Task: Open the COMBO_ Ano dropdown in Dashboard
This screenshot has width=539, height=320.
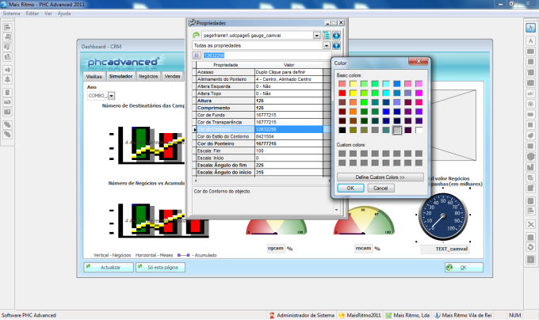Action: point(112,96)
